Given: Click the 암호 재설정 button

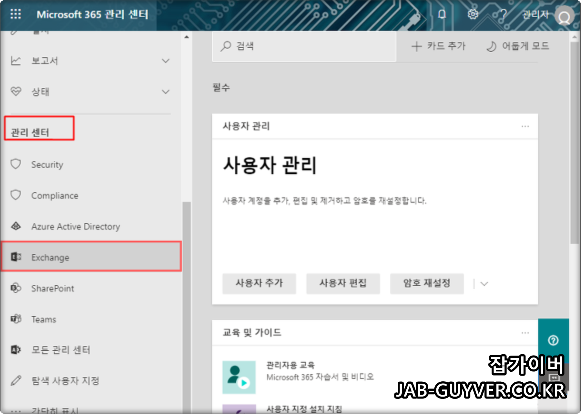Looking at the screenshot, I should pyautogui.click(x=427, y=284).
